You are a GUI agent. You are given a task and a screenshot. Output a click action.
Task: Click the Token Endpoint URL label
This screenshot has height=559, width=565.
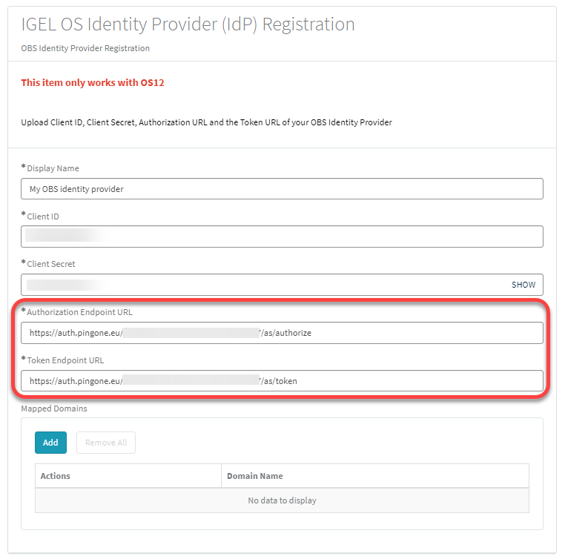tap(65, 360)
